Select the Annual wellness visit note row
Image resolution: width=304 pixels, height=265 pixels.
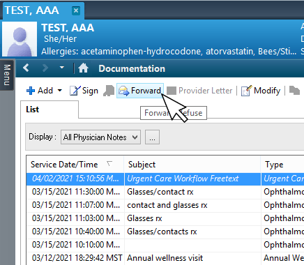tap(165, 258)
